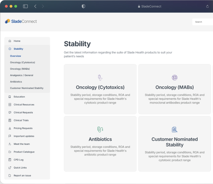Click the SladeConnect logo
Screen dimensions: 213x184
21,21
